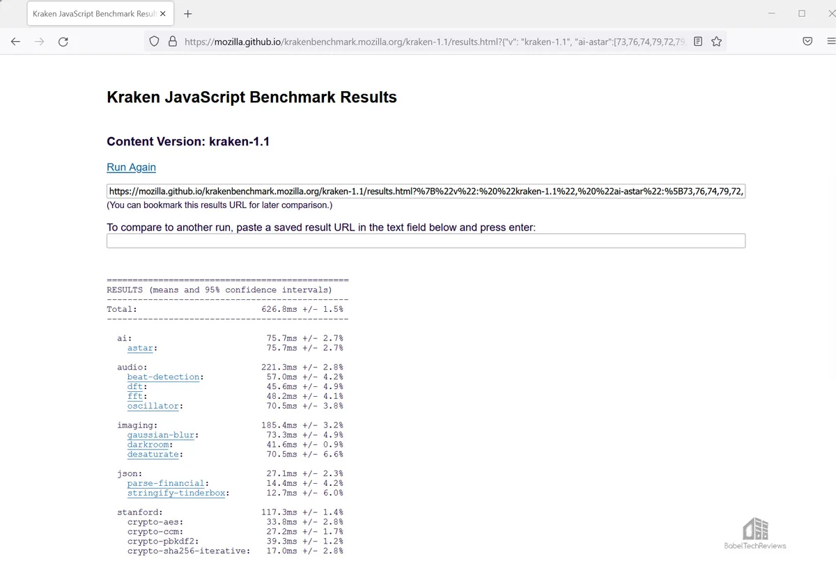Reload the page with the refresh icon
This screenshot has height=584, width=836.
[x=63, y=42]
